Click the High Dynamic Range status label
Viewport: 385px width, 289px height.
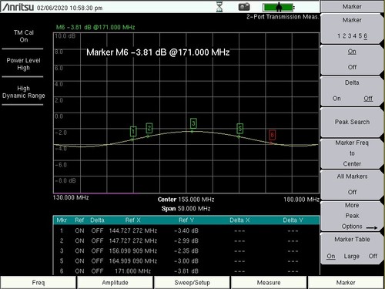pos(23,92)
